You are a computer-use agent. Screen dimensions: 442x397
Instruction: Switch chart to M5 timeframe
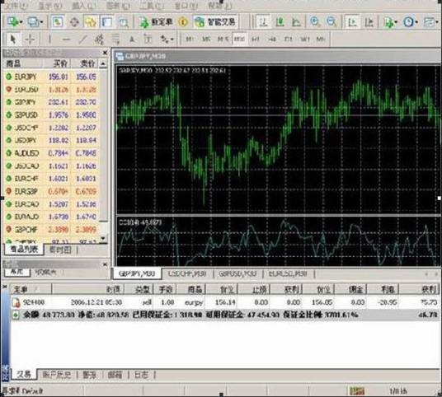click(206, 40)
